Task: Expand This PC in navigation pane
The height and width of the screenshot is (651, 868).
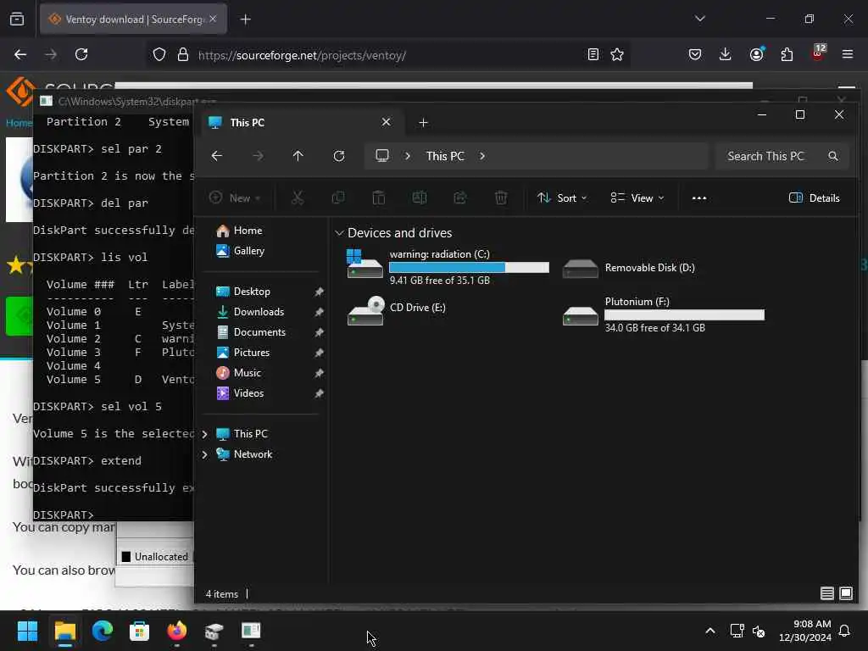Action: tap(205, 434)
